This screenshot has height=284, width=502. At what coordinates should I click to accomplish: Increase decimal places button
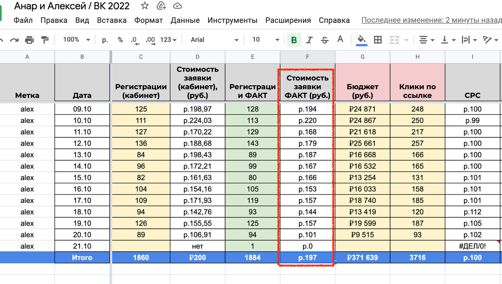click(150, 40)
